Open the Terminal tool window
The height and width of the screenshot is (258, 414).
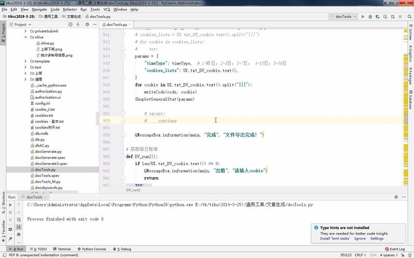coord(62,249)
